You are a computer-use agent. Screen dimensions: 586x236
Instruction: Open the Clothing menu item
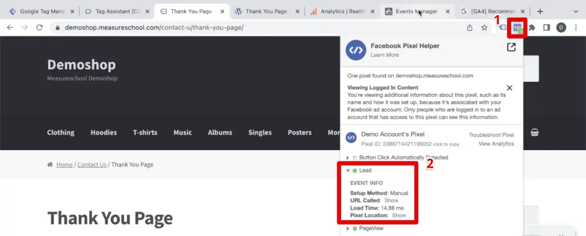[61, 132]
